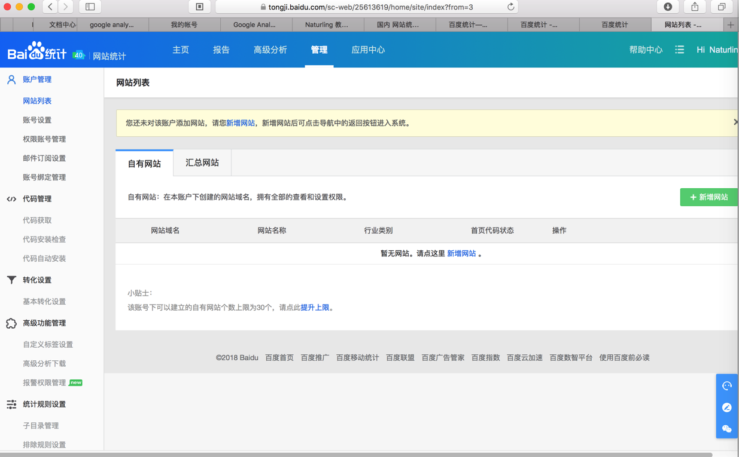Open 高级分析下载 in the sidebar

[x=44, y=364]
